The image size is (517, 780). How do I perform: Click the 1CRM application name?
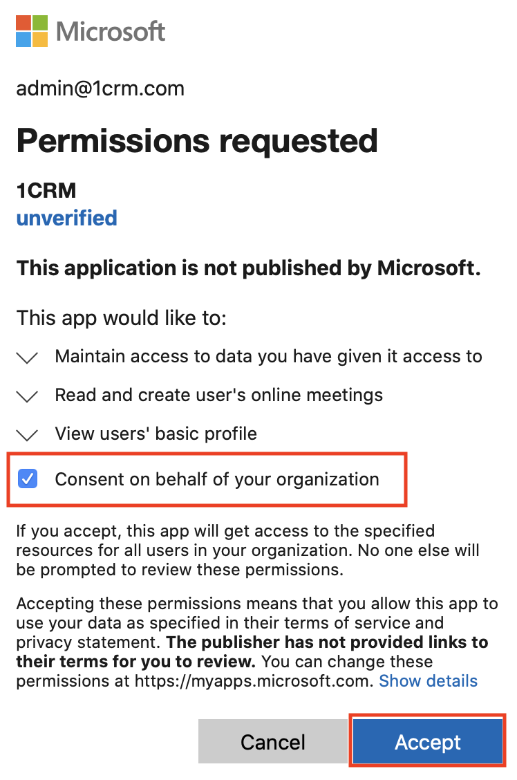point(46,191)
